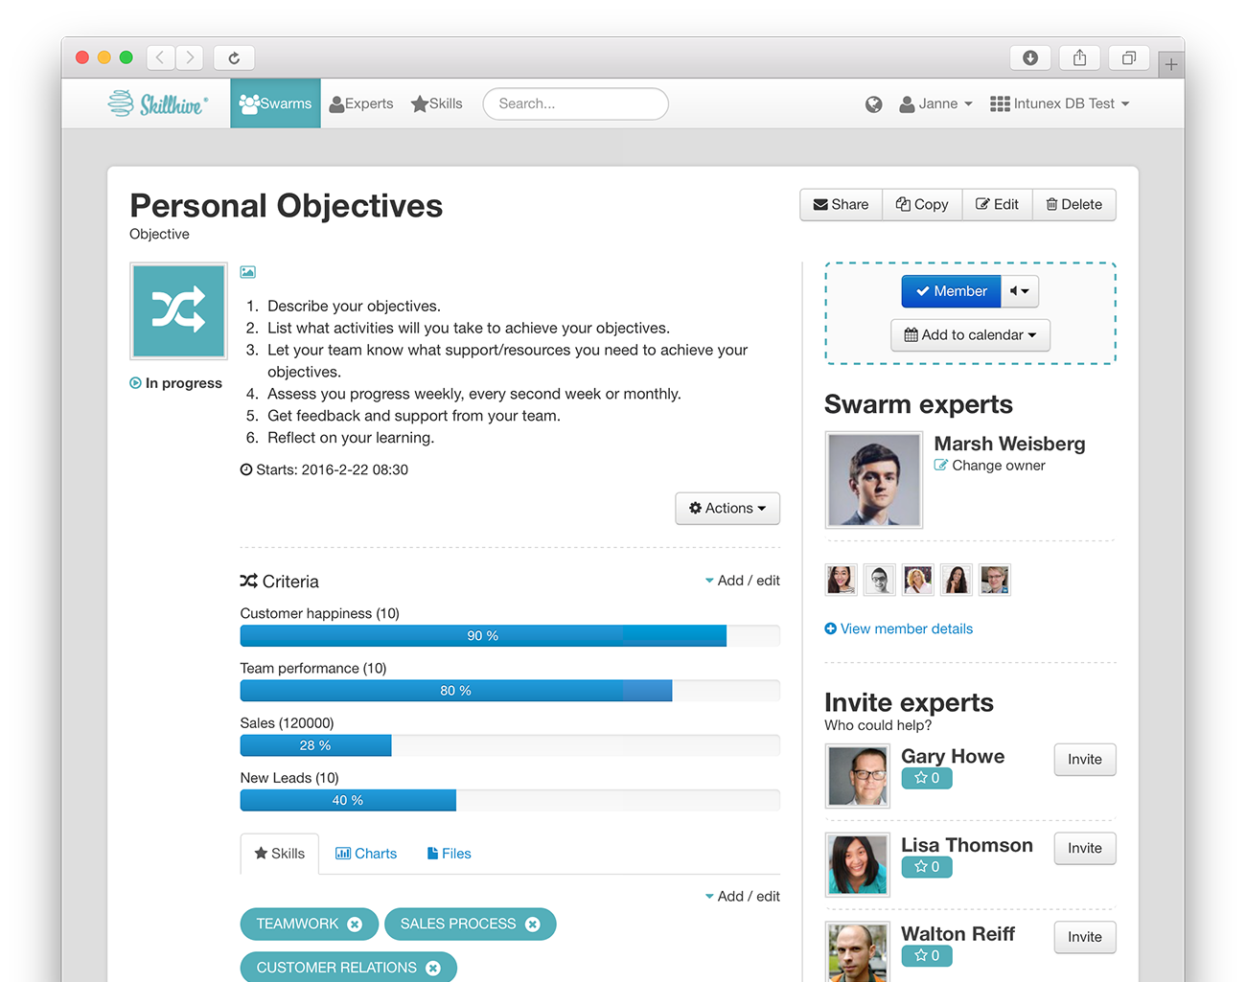The width and height of the screenshot is (1246, 982).
Task: Expand the Add to calendar dropdown
Action: (970, 335)
